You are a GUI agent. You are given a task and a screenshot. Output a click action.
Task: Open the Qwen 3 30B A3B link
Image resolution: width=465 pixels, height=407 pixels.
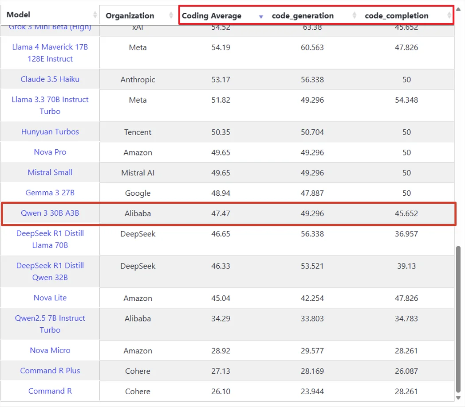(x=50, y=213)
